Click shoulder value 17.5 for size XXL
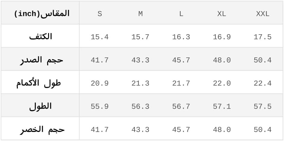Image resolution: width=284 pixels, height=141 pixels. [x=263, y=37]
